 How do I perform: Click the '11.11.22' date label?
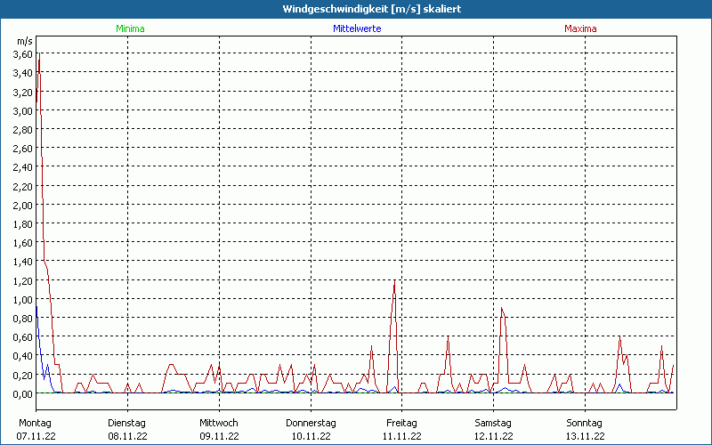(x=402, y=436)
